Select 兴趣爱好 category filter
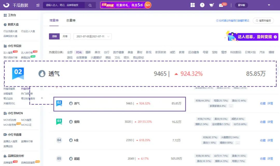Image resolution: width=280 pixels, height=166 pixels. (x=96, y=57)
